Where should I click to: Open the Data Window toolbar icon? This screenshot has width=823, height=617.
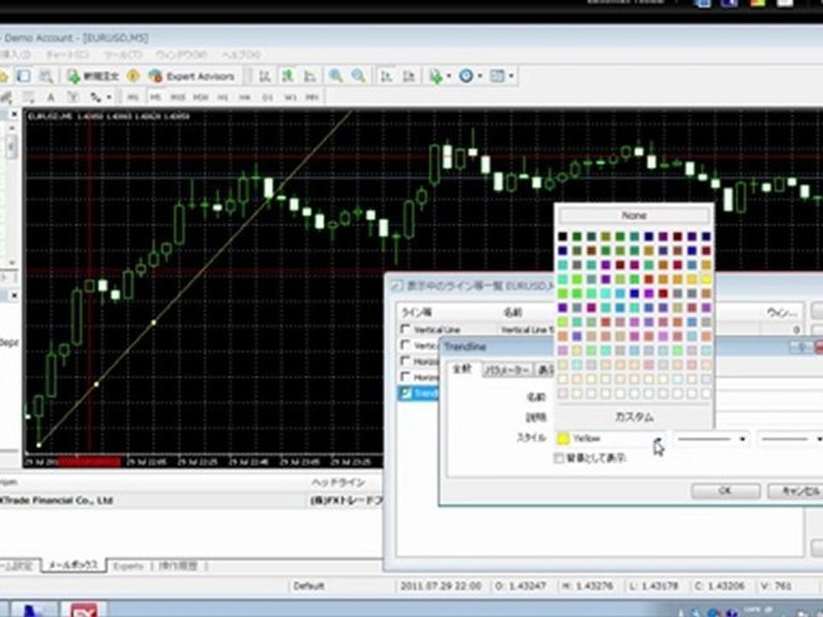coord(24,76)
